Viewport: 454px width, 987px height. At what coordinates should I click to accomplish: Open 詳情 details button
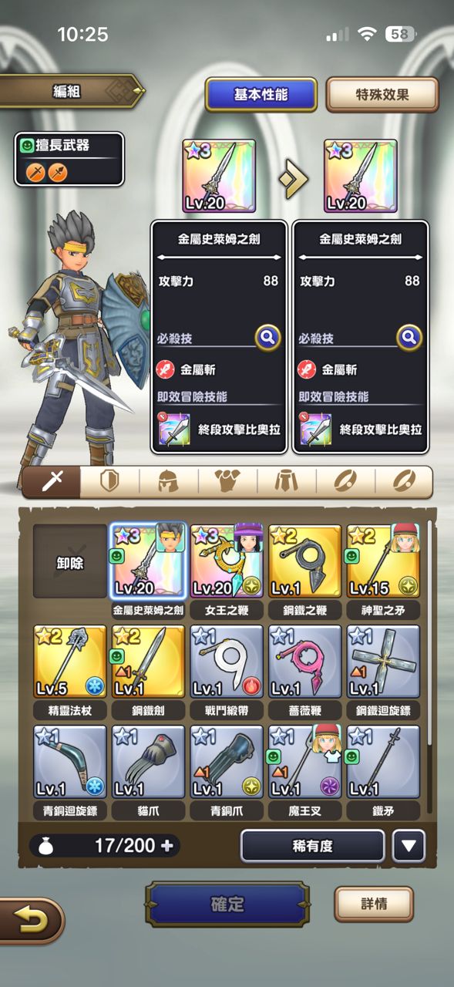point(374,904)
